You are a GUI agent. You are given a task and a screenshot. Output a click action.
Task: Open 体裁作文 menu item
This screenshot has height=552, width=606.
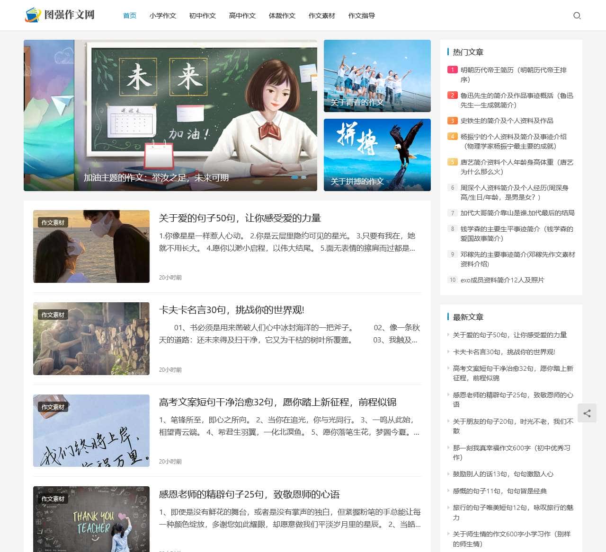click(282, 16)
